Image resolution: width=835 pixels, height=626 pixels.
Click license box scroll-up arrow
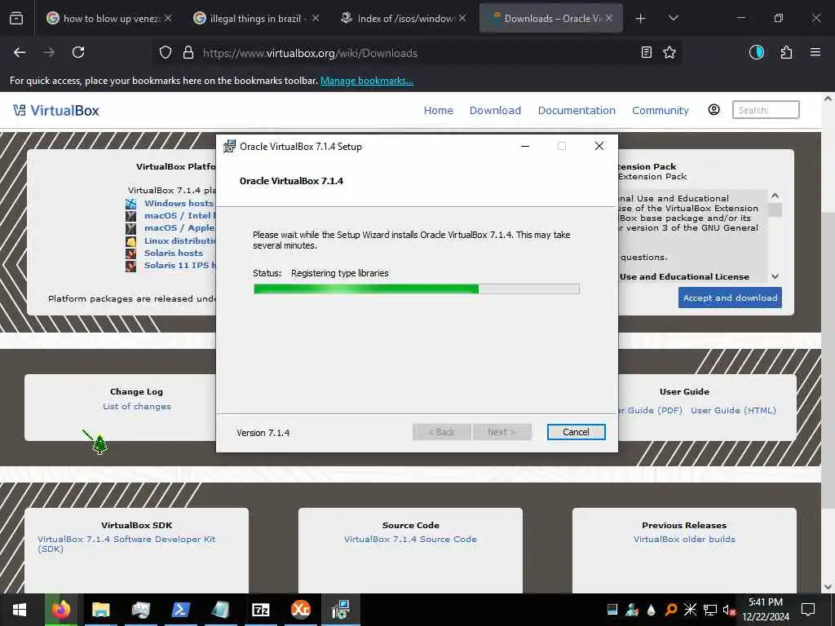pos(775,196)
